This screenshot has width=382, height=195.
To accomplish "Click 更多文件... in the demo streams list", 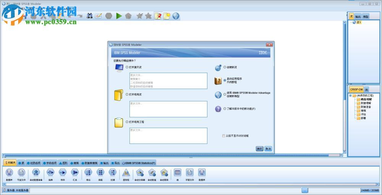I will pos(136,75).
